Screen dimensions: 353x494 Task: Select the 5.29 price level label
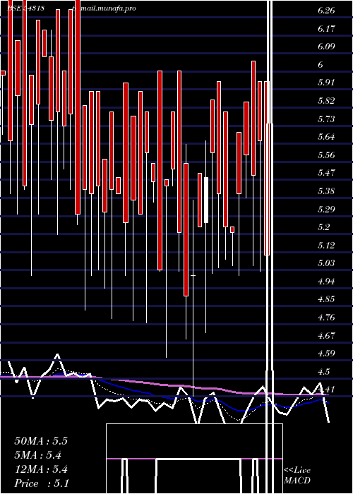326,209
